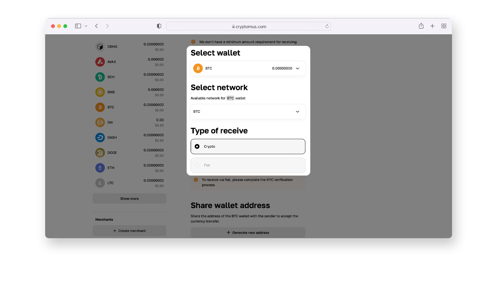Image resolution: width=504 pixels, height=283 pixels.
Task: Open the BNB yellow coin icon
Action: [x=100, y=92]
